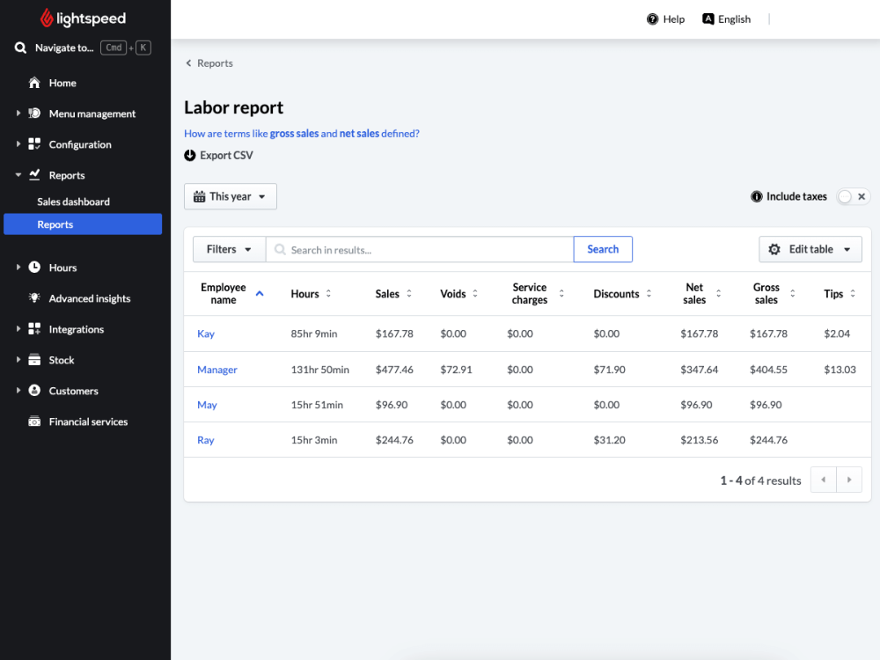880x660 pixels.
Task: Click the Export CSV download icon
Action: tap(189, 155)
